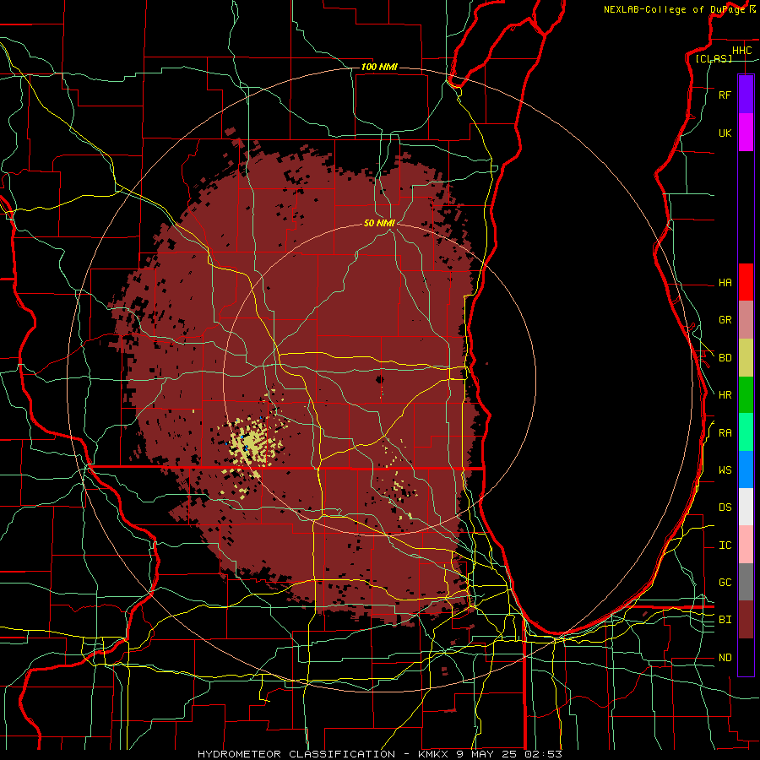Click the BI legend label
The image size is (760, 760).
point(725,620)
